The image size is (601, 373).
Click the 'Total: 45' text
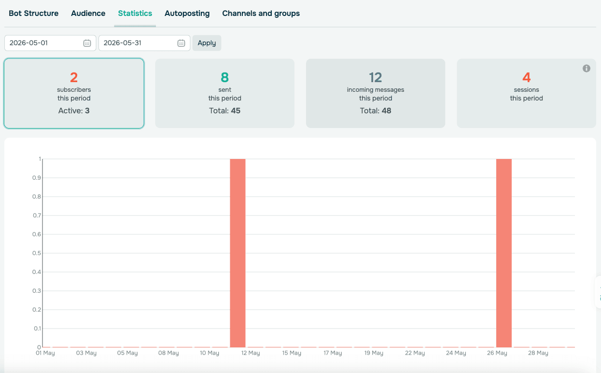225,111
